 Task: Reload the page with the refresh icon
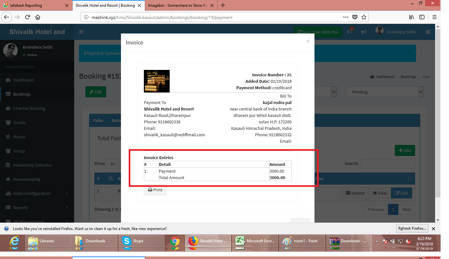[x=28, y=17]
